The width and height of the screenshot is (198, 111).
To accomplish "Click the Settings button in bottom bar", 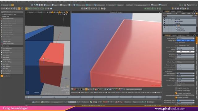I will 150,102.
